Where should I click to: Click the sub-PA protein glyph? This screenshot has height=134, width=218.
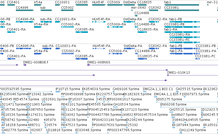point(47,49)
